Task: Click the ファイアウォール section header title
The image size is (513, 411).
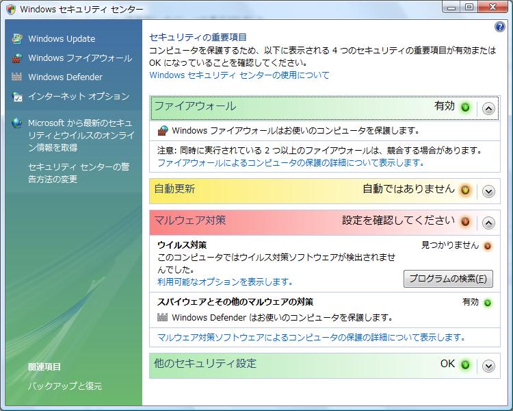Action: (x=195, y=106)
